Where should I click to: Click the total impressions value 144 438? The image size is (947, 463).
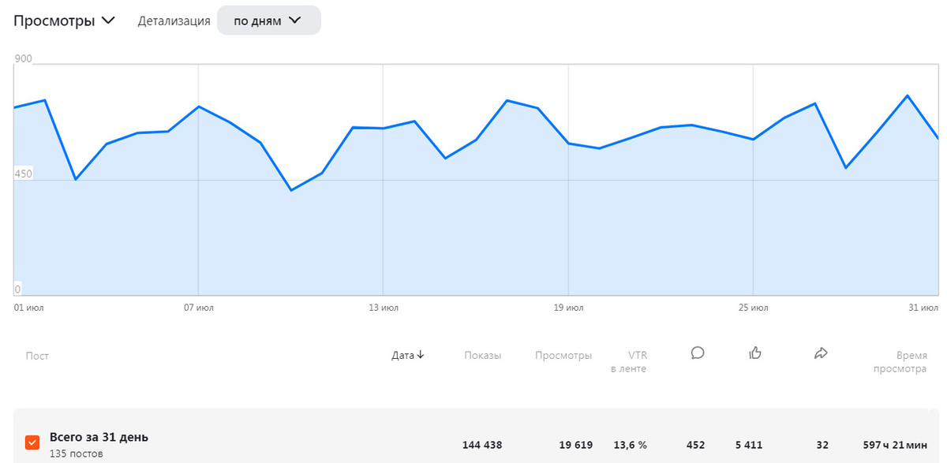pos(482,445)
